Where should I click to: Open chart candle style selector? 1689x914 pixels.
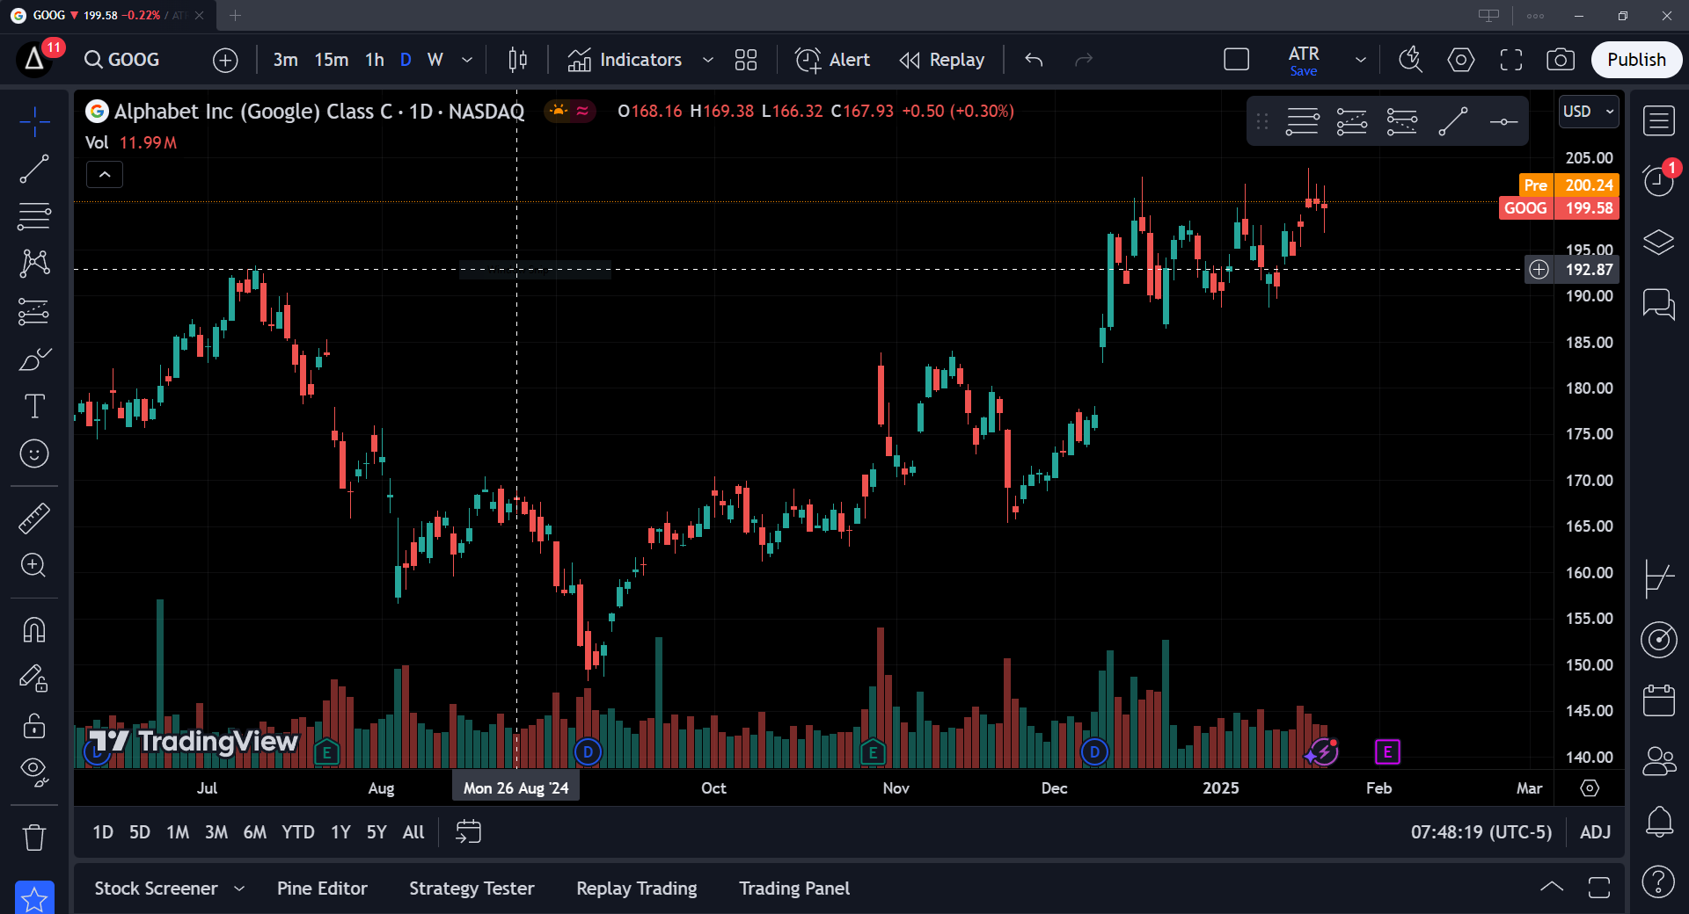coord(518,60)
